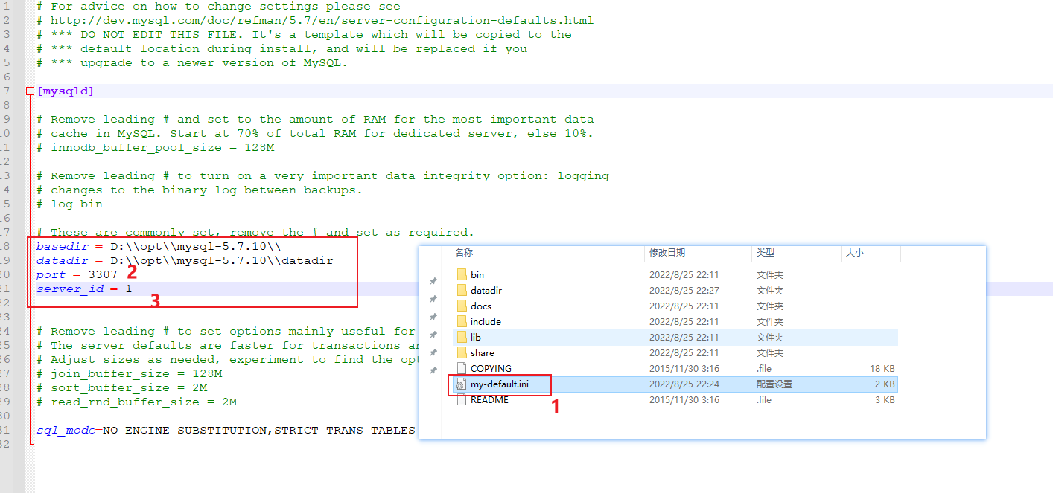The height and width of the screenshot is (493, 1053).
Task: Click the 'These are commonly set' comment line
Action: [255, 233]
